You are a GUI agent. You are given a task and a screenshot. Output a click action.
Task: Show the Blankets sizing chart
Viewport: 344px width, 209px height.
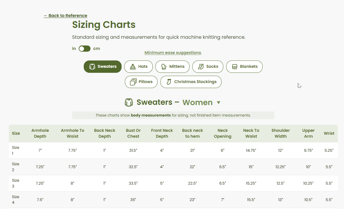click(244, 67)
